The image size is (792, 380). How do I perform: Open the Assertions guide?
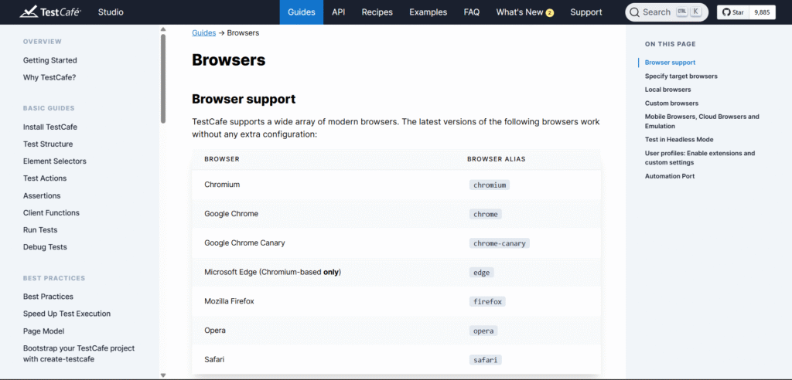tap(42, 195)
